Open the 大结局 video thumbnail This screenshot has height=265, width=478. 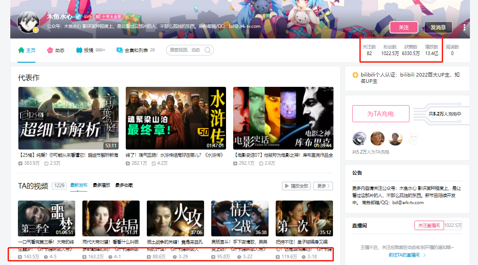pyautogui.click(x=111, y=218)
